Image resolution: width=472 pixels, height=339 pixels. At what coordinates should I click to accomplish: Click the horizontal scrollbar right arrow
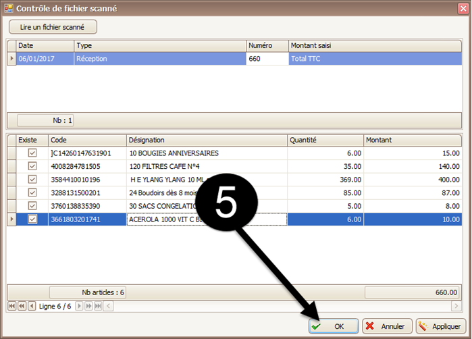coord(456,306)
